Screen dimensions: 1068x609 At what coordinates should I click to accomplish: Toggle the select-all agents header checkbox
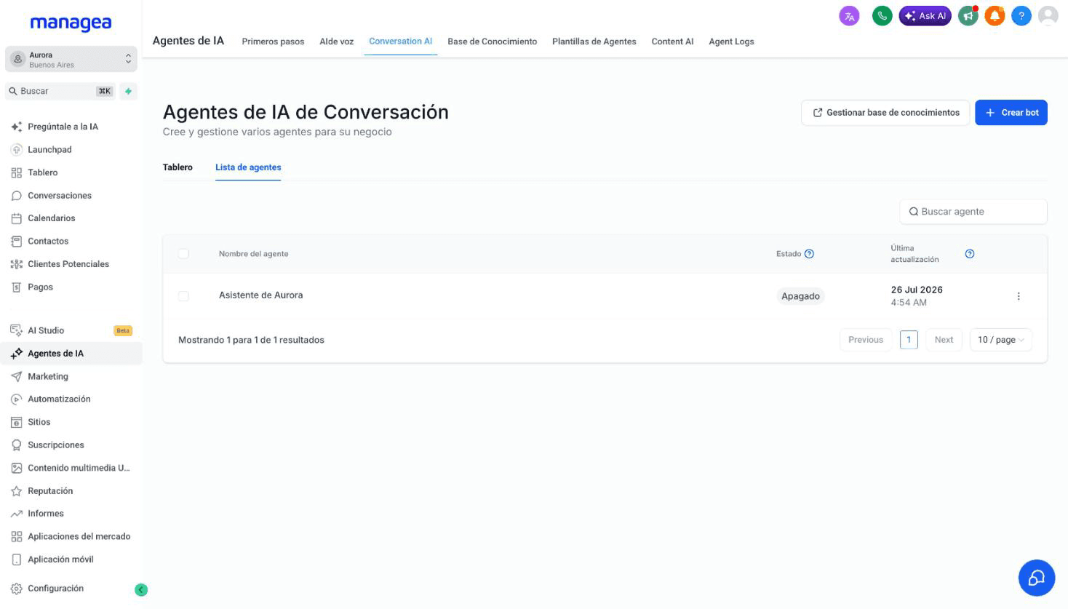point(183,254)
